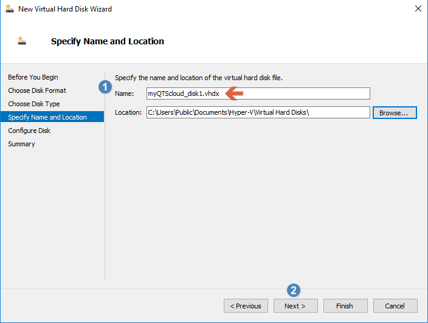
Task: Click the instruction text about the virtual hard disk file
Action: (x=199, y=78)
